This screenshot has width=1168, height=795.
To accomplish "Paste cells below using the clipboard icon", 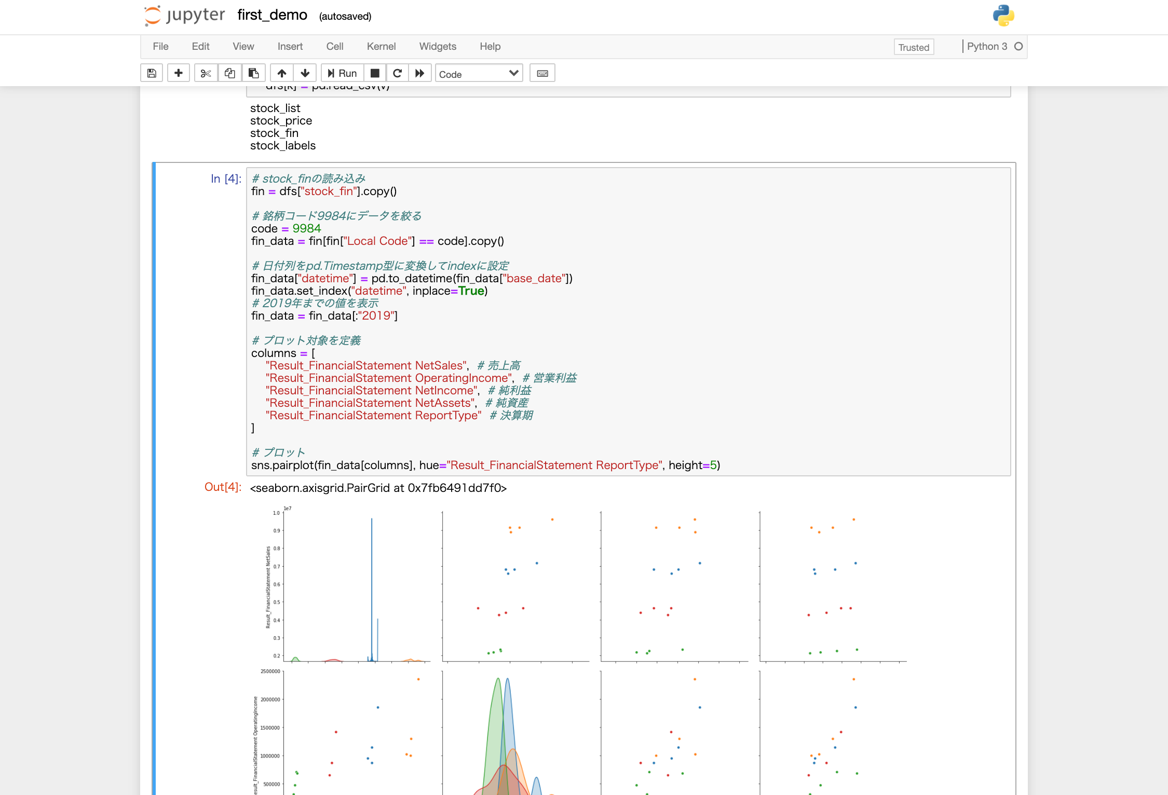I will click(253, 73).
